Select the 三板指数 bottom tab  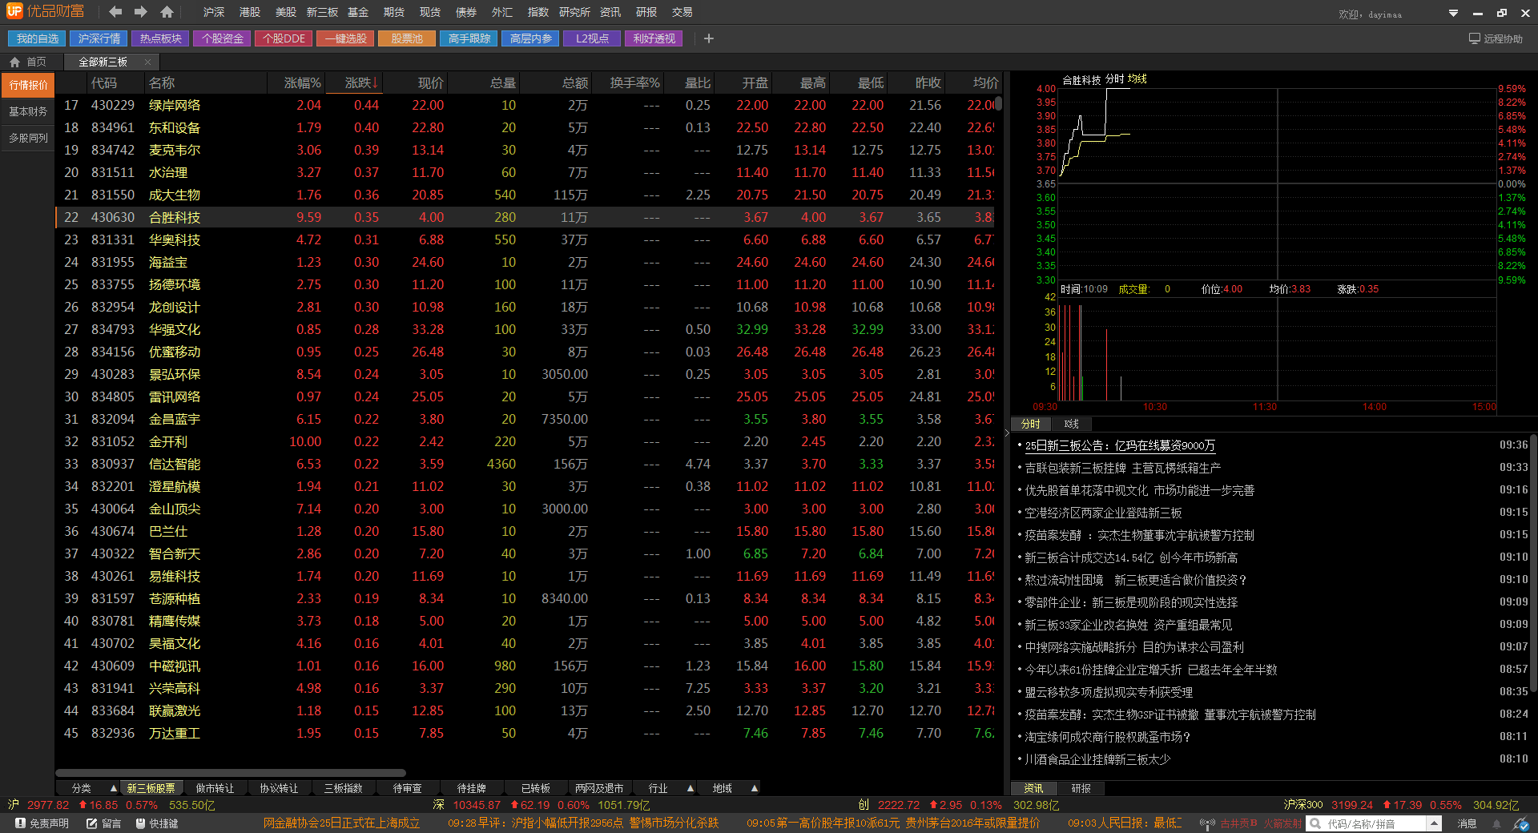tap(343, 788)
